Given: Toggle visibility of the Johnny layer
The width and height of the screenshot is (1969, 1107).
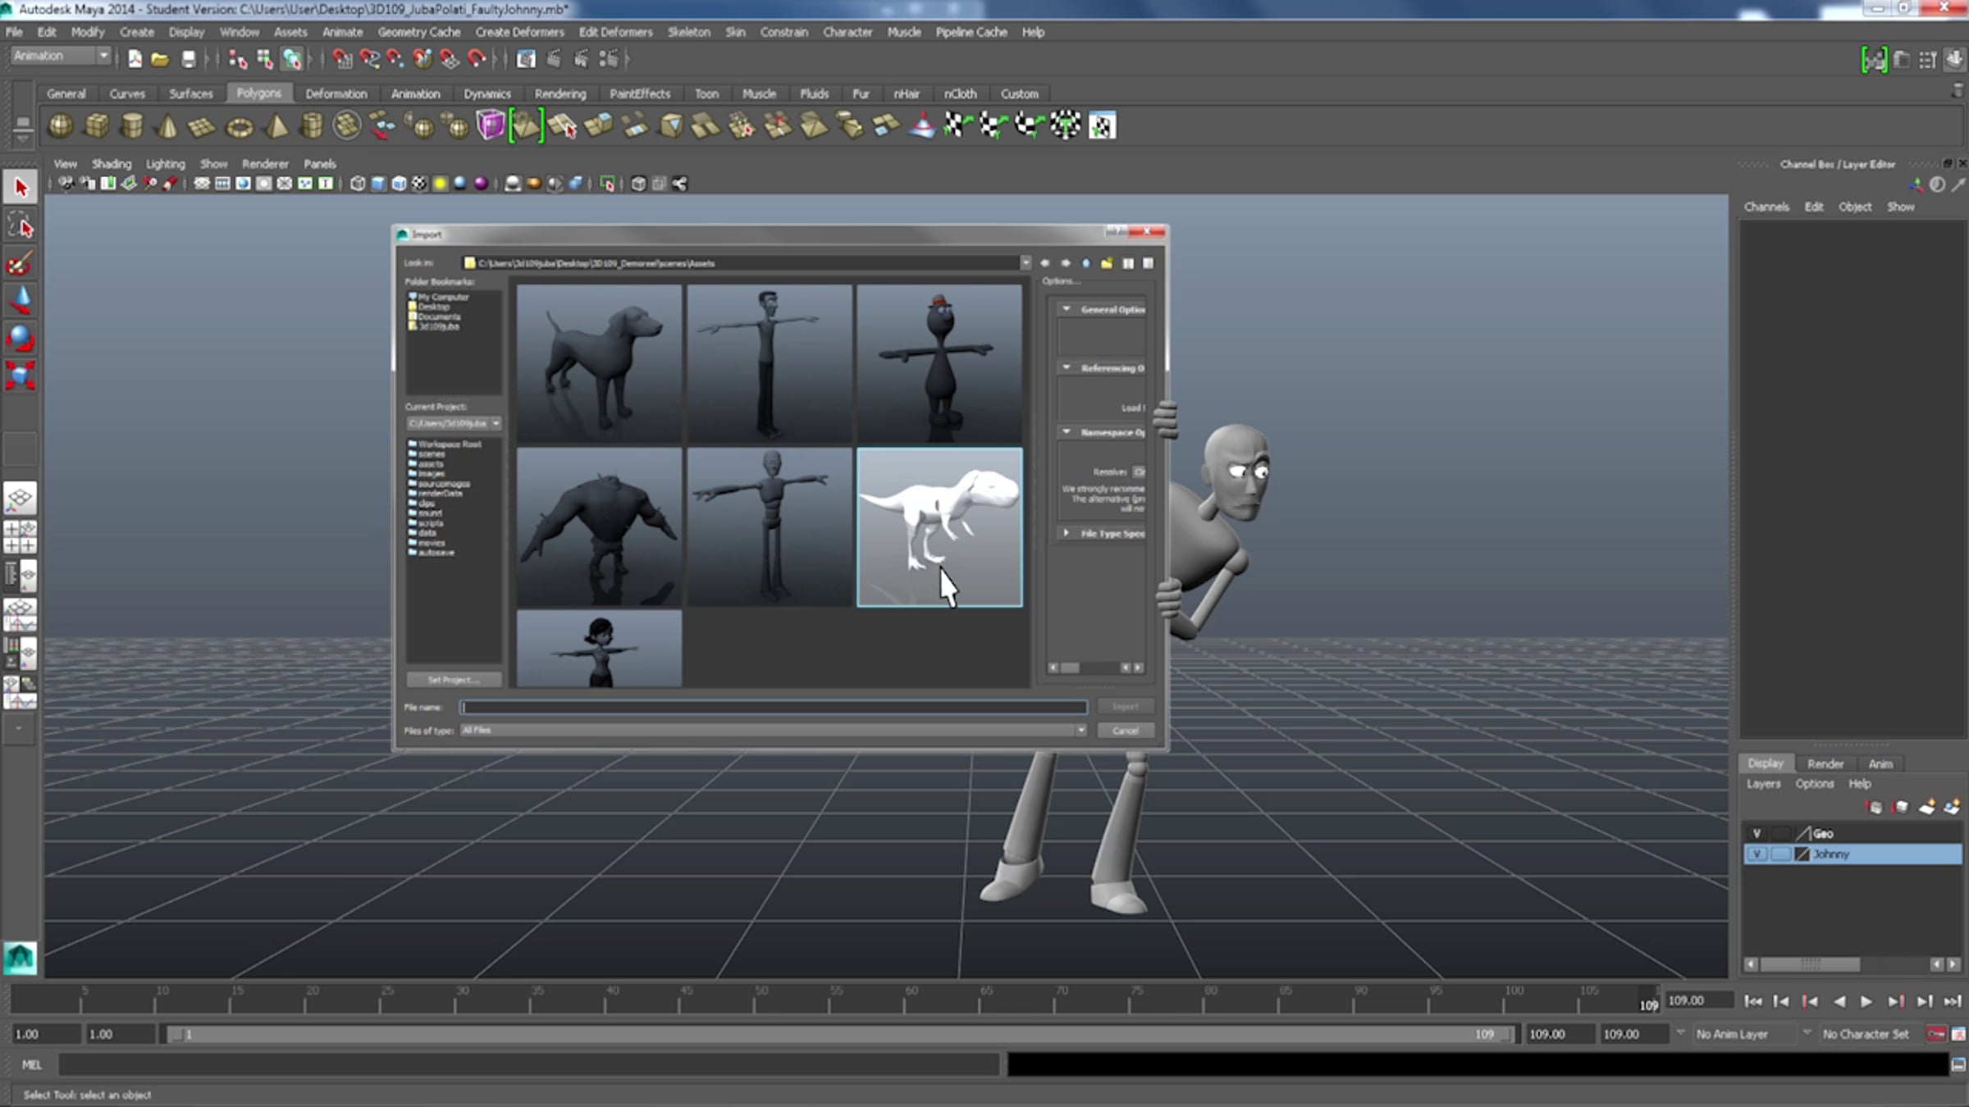Looking at the screenshot, I should 1757,854.
